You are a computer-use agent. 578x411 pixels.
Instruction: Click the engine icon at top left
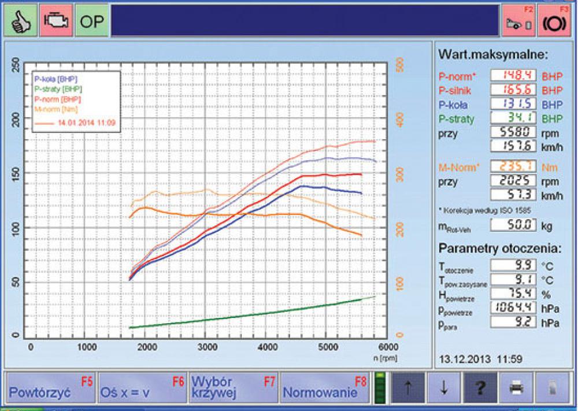[x=56, y=21]
